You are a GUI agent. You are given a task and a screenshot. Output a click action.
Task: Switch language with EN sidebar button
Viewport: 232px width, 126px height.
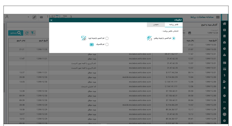coord(224,102)
